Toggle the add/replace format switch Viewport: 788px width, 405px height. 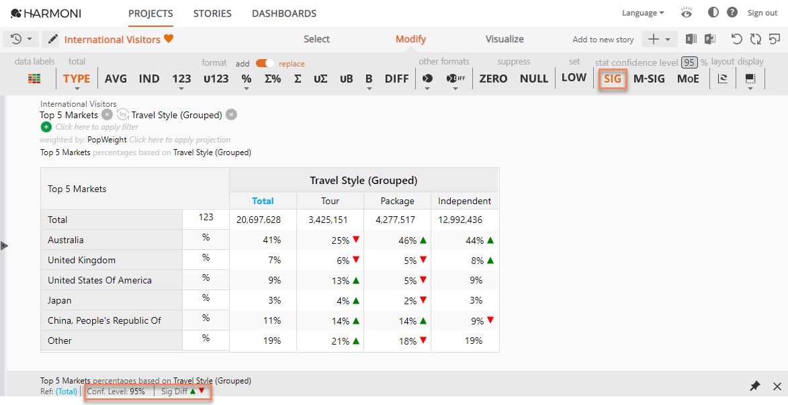[265, 64]
